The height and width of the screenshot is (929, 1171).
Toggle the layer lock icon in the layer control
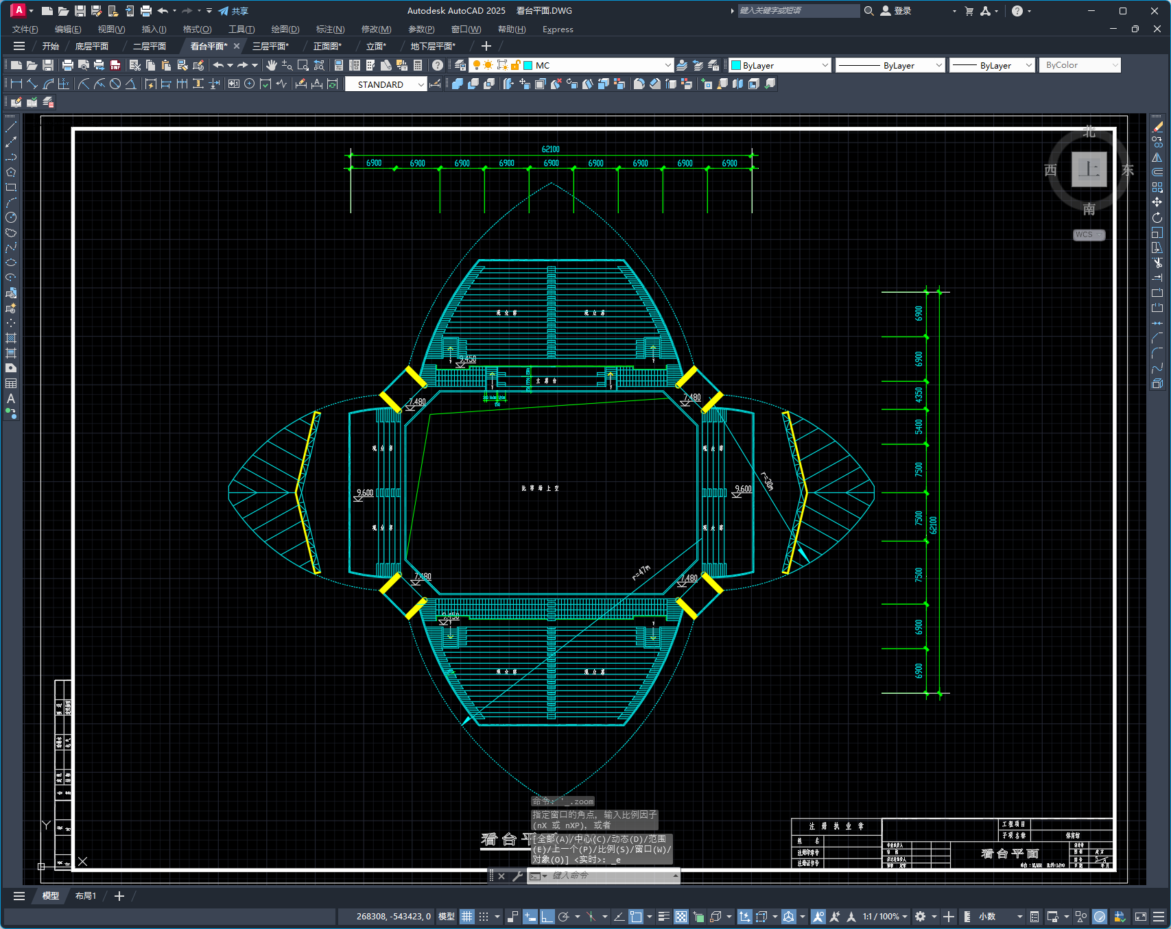[515, 65]
